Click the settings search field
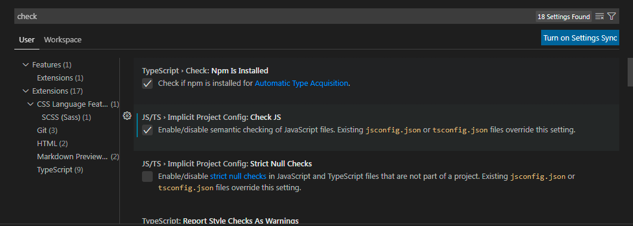The height and width of the screenshot is (226, 633). (274, 17)
